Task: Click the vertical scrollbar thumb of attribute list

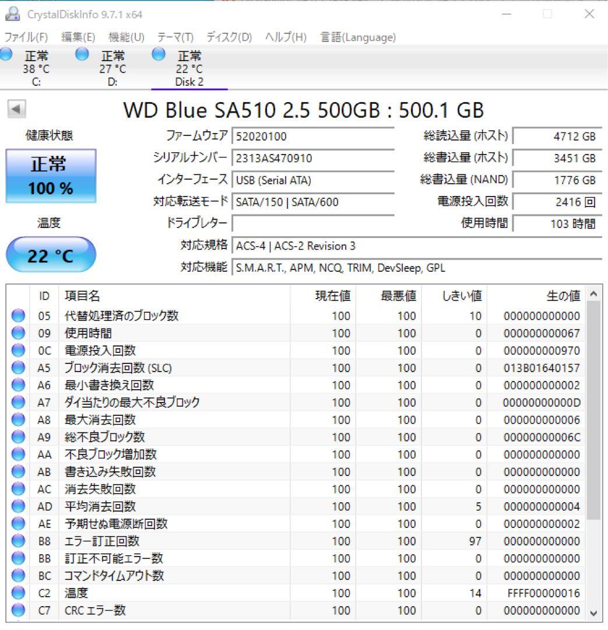Action: [593, 411]
